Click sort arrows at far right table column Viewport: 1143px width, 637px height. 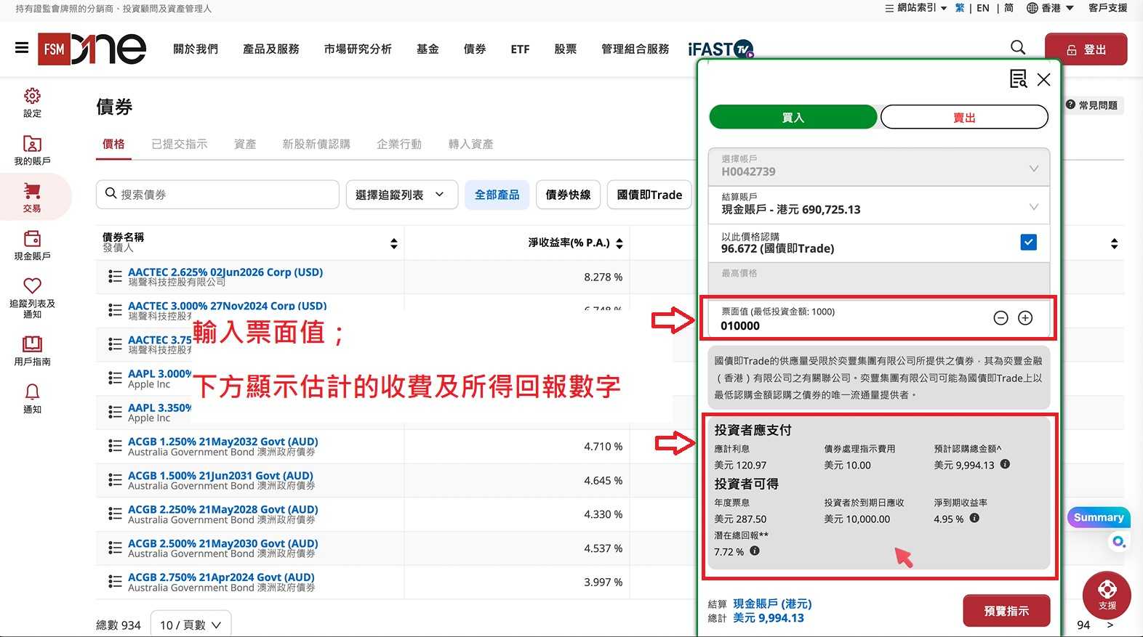point(1114,243)
